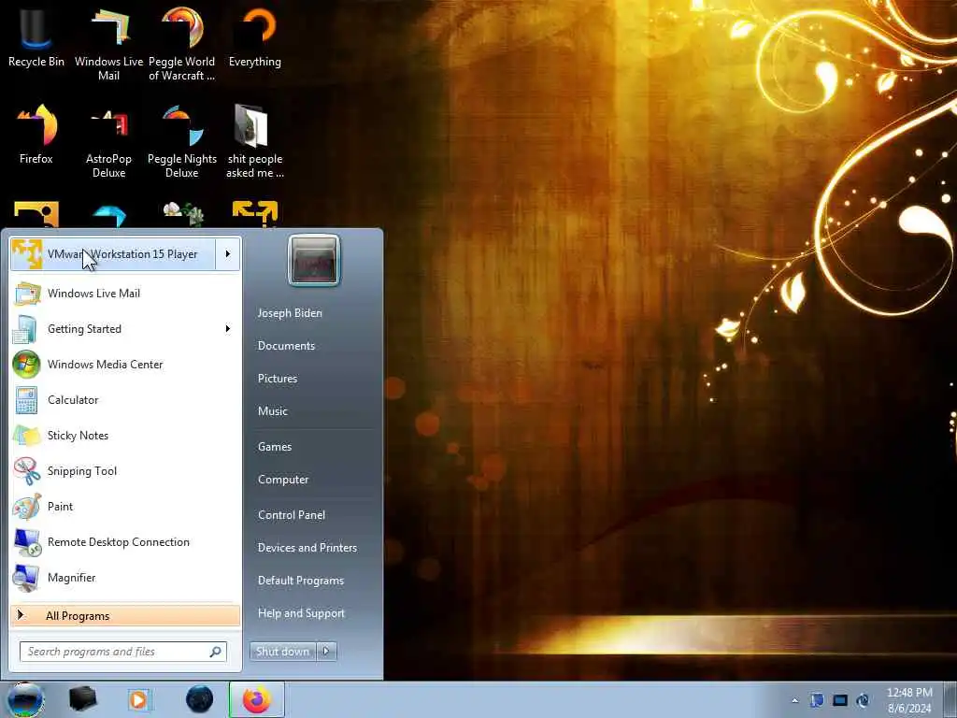Click the Shut down button
The image size is (957, 718).
click(x=282, y=652)
